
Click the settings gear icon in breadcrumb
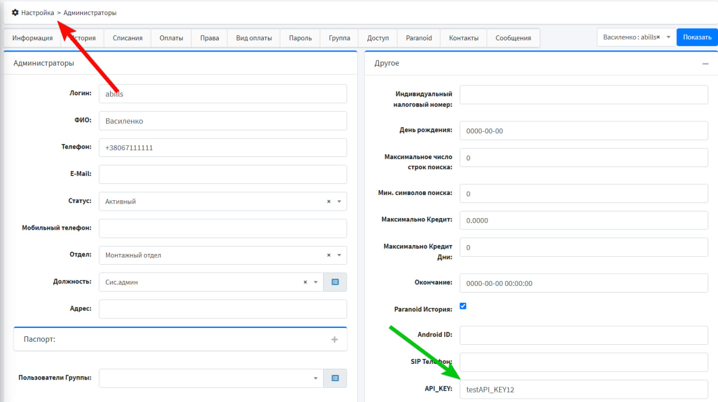15,12
